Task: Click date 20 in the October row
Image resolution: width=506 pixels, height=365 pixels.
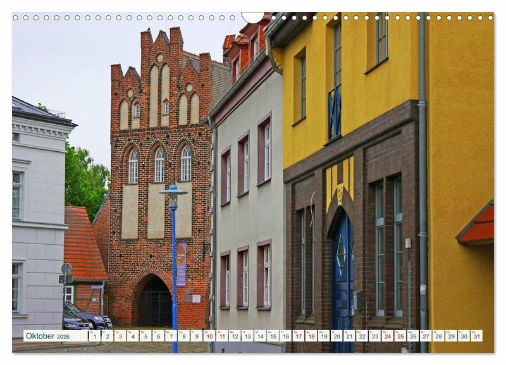Action: pos(336,336)
